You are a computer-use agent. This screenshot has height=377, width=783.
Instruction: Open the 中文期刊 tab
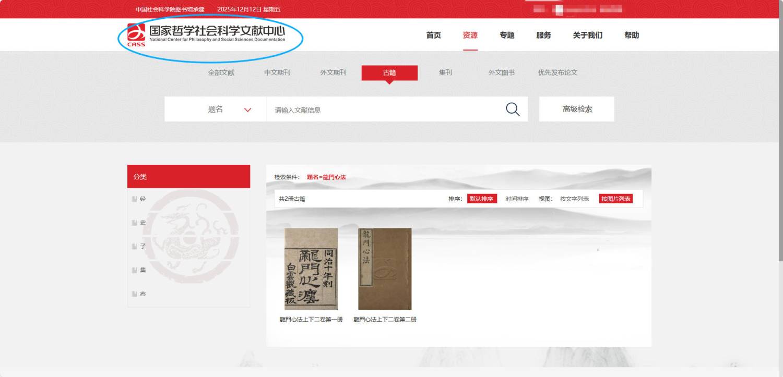click(x=277, y=73)
